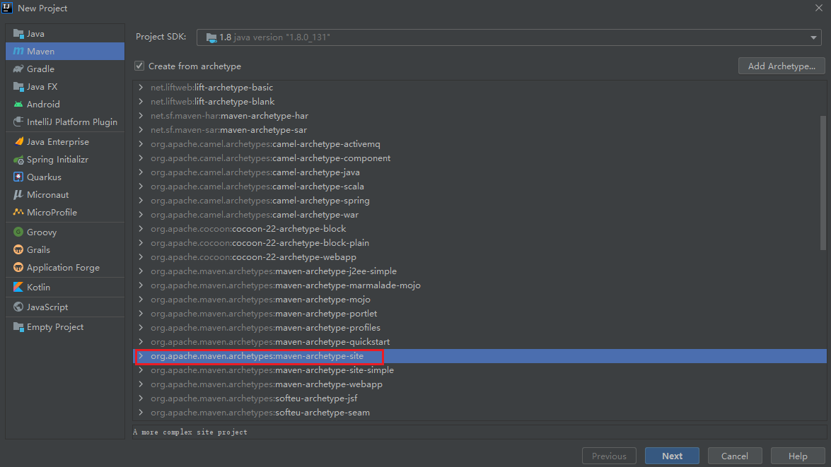Expand cocoon-22-archetype-webapp node
Viewport: 831px width, 467px height.
click(x=141, y=256)
